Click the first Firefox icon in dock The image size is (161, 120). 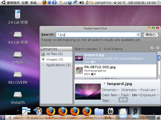50,111
